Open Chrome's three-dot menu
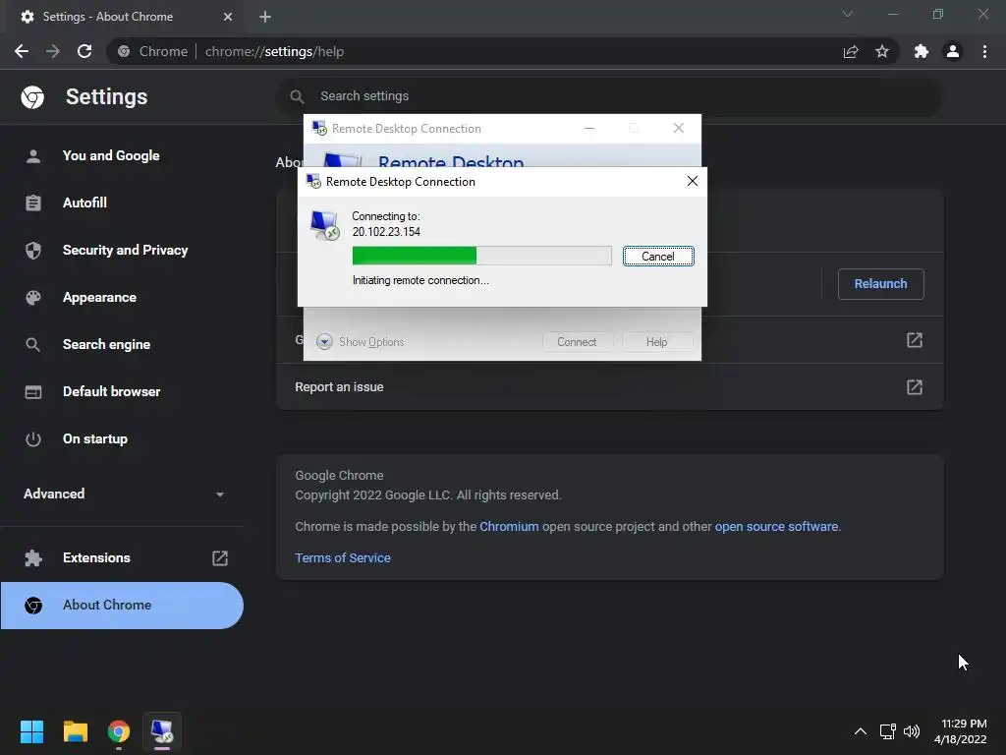Screen dimensions: 1006x755 click(984, 51)
